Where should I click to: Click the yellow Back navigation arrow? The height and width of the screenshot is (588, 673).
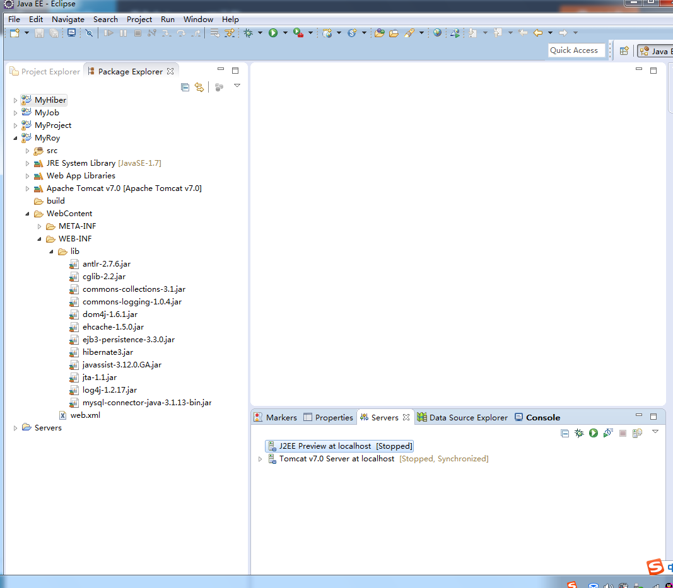[538, 33]
